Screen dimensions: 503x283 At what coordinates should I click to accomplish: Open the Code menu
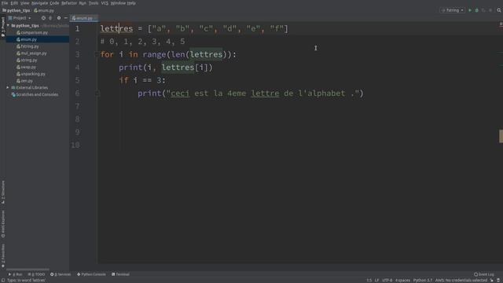(54, 3)
